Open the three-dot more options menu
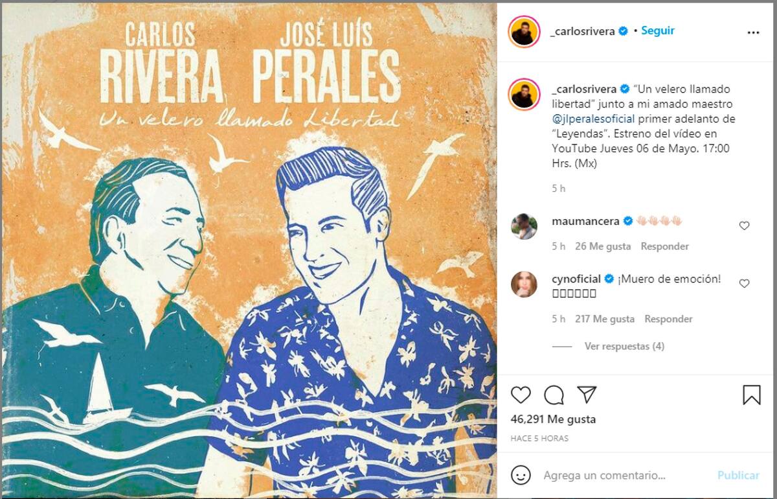The height and width of the screenshot is (499, 777). (x=753, y=32)
